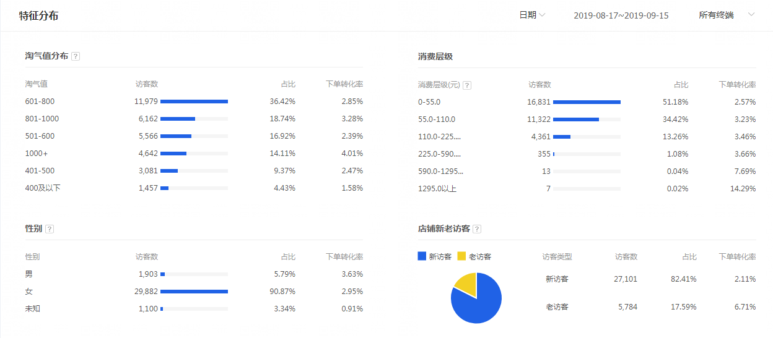The image size is (773, 338).
Task: Click date range 2019-08-17~2019-09-15
Action: [621, 15]
